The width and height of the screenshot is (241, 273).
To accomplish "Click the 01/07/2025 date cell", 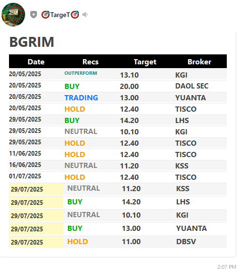I will (25, 176).
